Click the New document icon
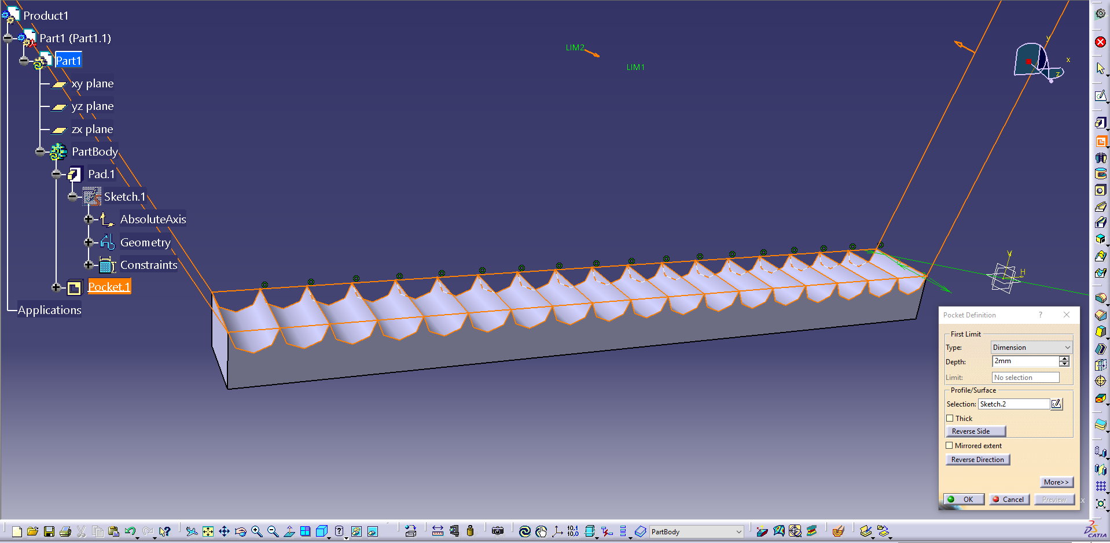The width and height of the screenshot is (1110, 543). pos(17,531)
